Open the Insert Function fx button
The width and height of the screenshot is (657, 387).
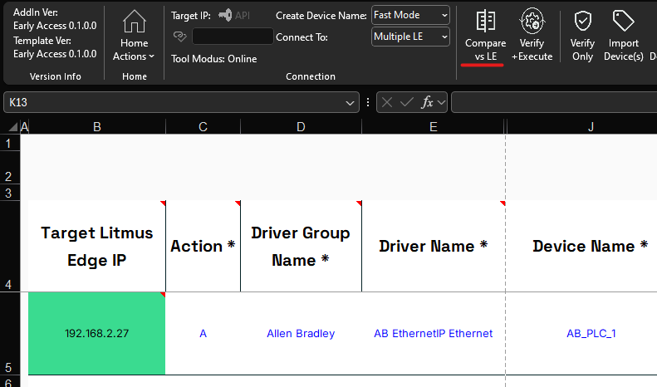(x=427, y=102)
